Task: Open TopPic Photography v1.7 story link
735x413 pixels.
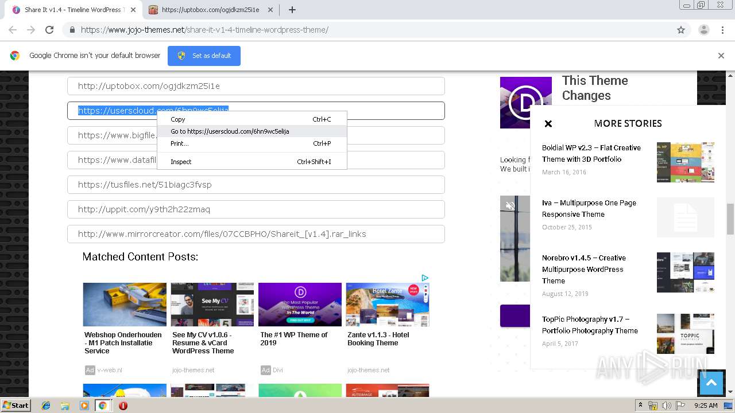Action: (590, 325)
